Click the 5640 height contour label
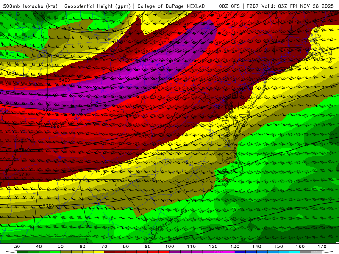This screenshot has width=339, height=254. point(24,150)
